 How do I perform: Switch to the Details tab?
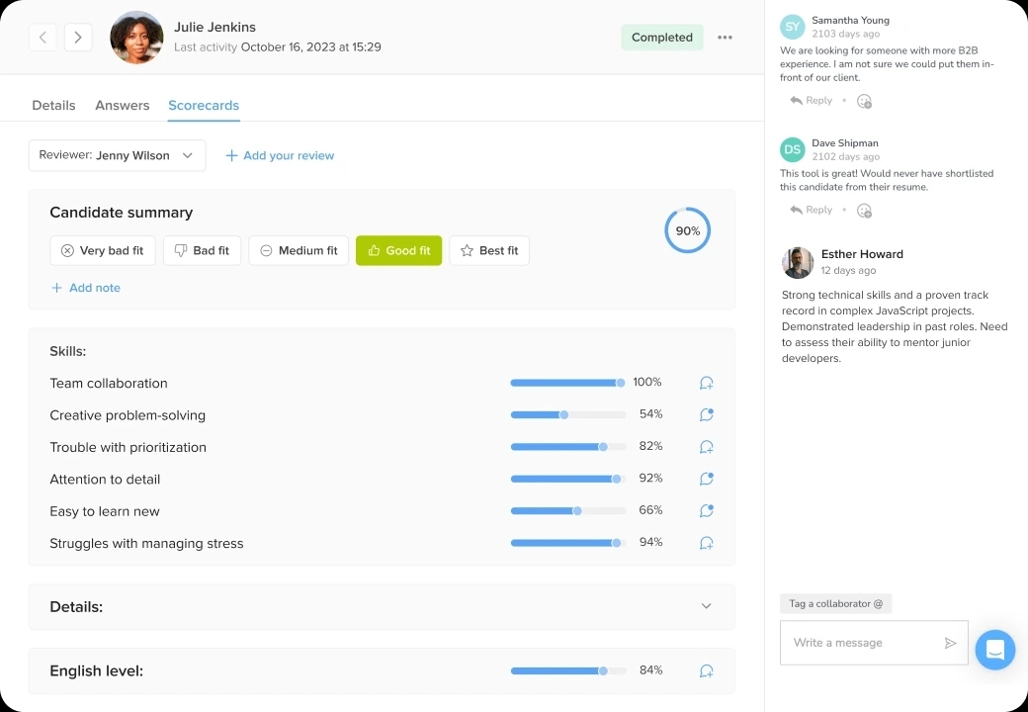[53, 105]
